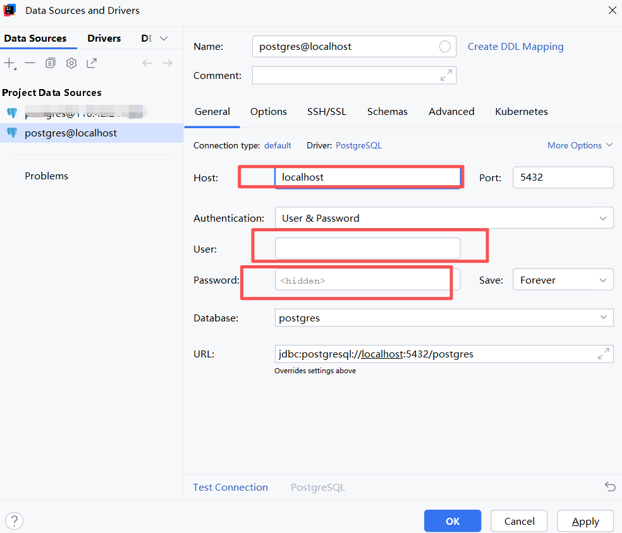This screenshot has width=622, height=533.
Task: Expand the URL field editor
Action: click(x=604, y=354)
